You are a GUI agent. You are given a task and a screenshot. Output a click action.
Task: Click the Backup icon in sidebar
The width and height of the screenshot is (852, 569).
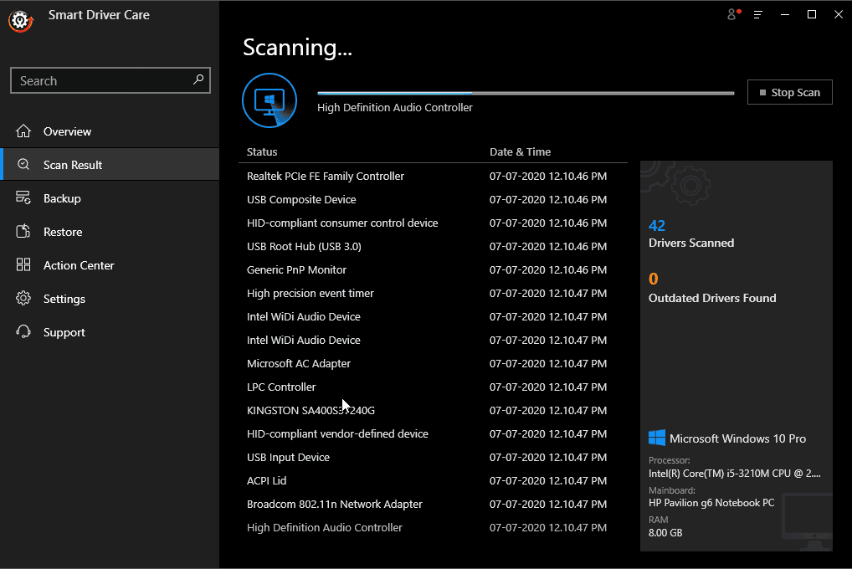coord(23,197)
